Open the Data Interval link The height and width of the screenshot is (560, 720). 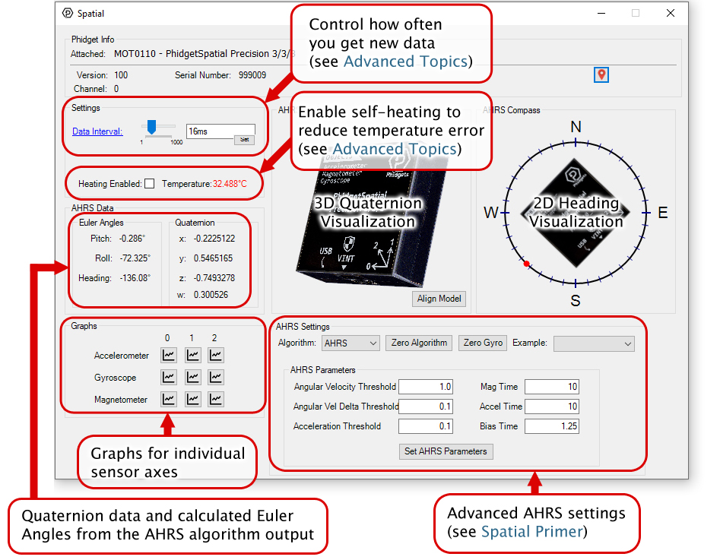(97, 131)
